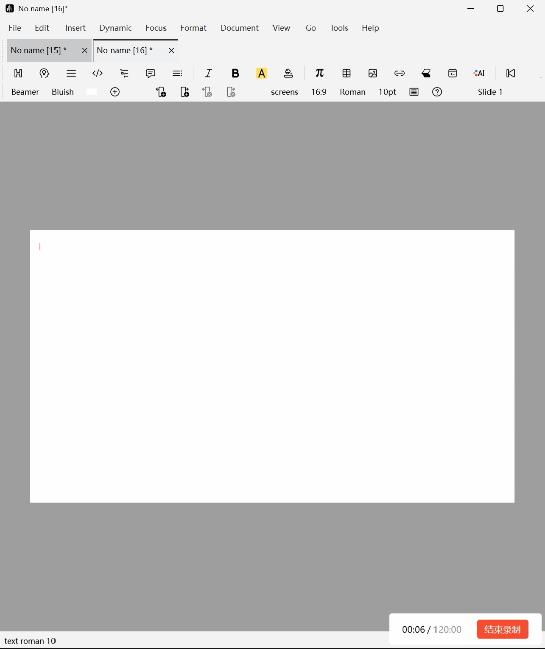Viewport: 545px width, 649px height.
Task: Click the red stop recording button
Action: (502, 629)
